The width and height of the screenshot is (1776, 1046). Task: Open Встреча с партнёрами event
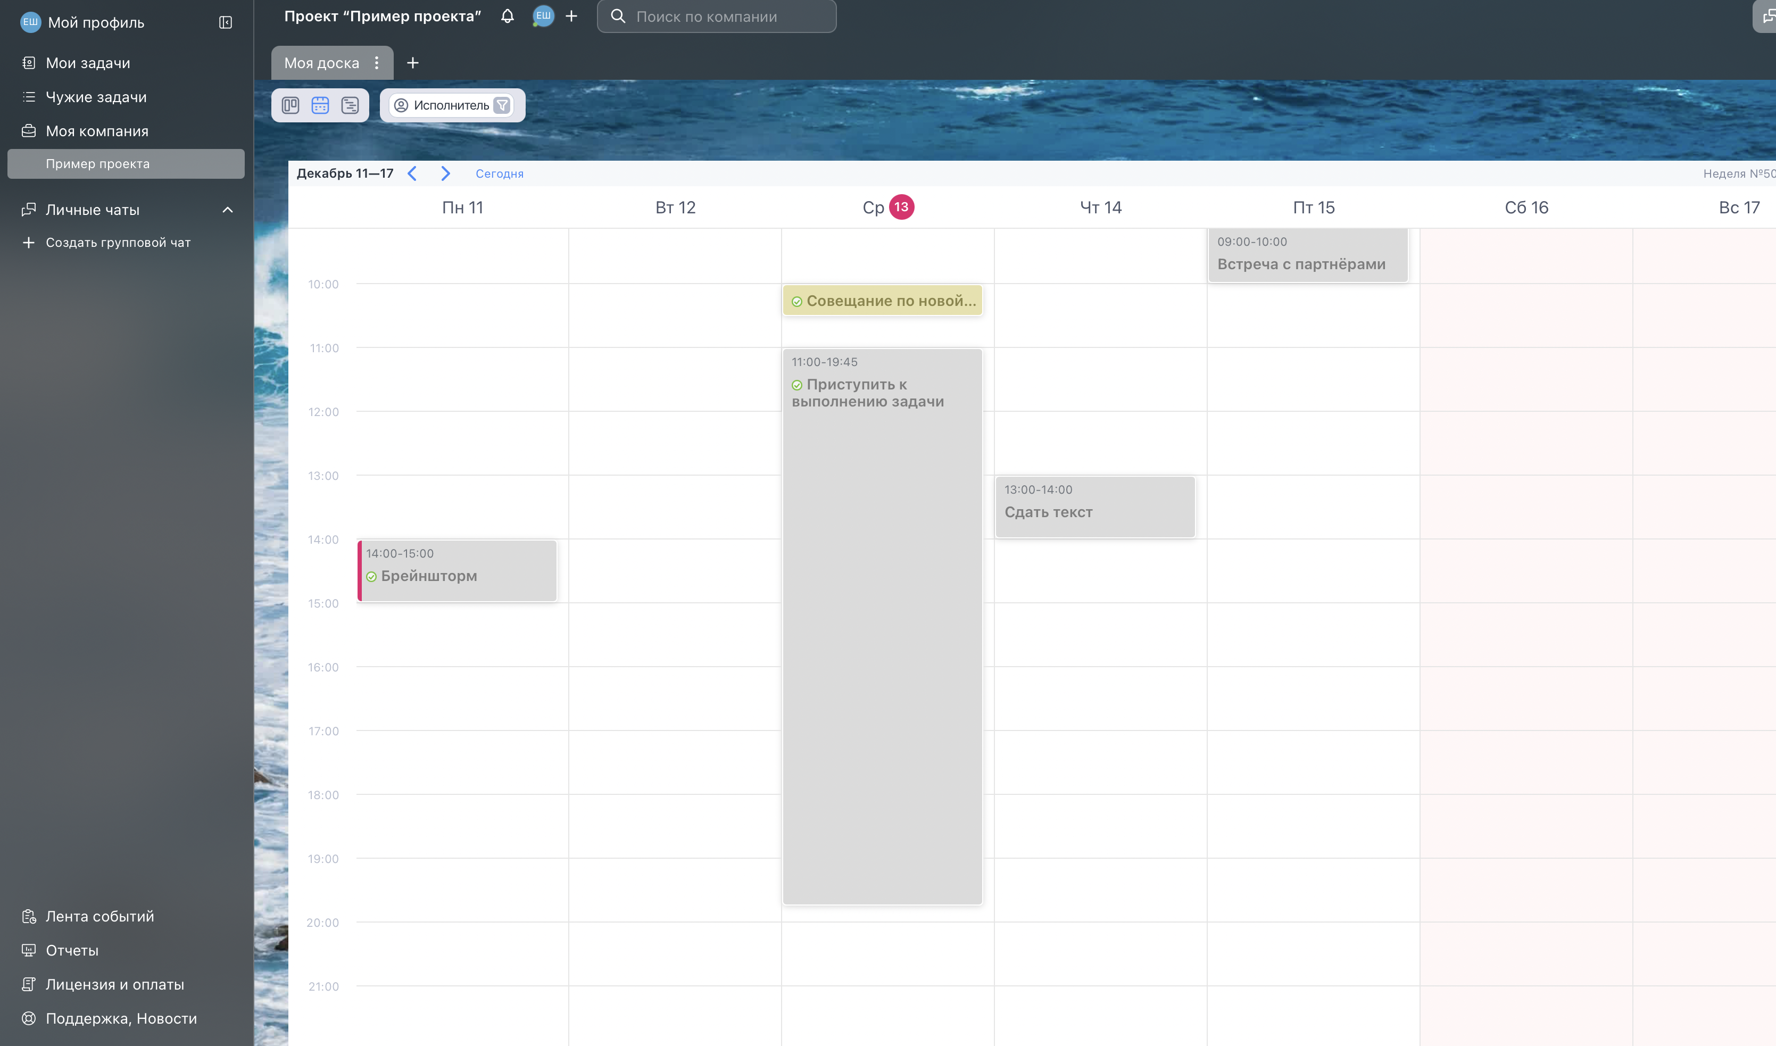[1308, 255]
